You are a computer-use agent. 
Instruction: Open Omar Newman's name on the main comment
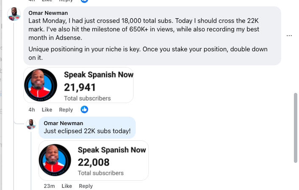click(48, 13)
